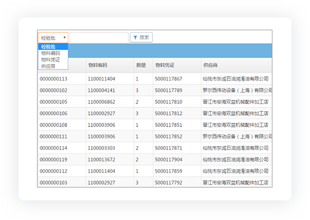Select 物料凭证 option in dropdown list
This screenshot has height=220, width=310.
pos(53,60)
